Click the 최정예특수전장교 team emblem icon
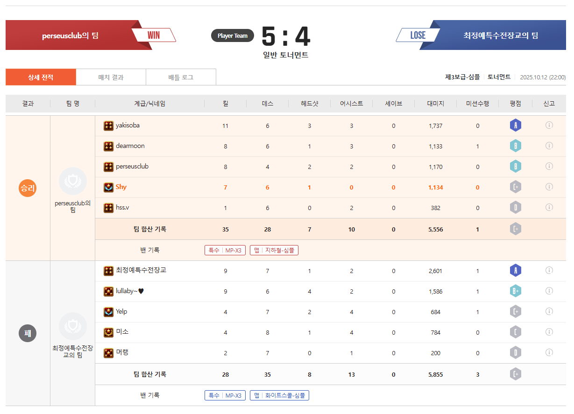574x414 pixels. [x=73, y=326]
